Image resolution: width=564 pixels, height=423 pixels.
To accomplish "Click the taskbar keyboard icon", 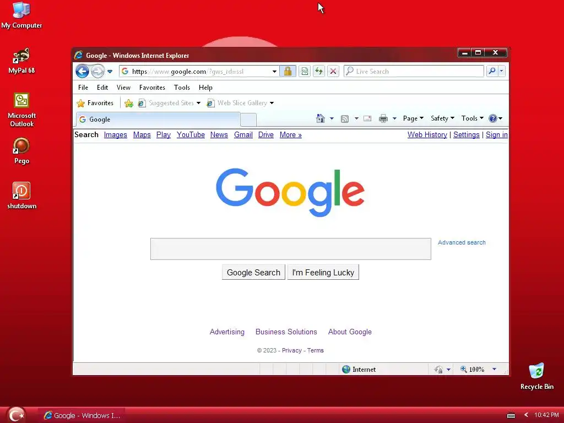I will pos(511,415).
